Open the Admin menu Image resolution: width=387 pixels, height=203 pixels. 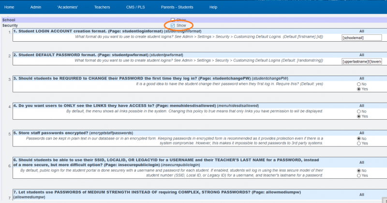(36, 7)
